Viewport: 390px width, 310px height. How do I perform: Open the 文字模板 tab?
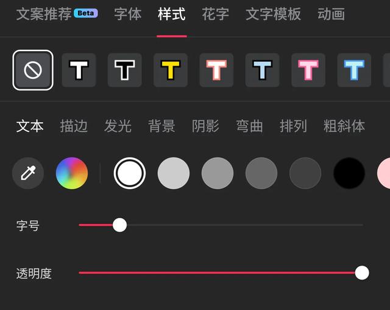coord(274,14)
